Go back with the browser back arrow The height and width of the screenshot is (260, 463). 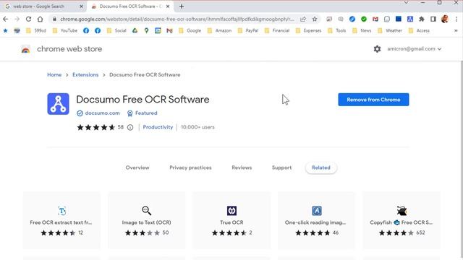[x=5, y=19]
